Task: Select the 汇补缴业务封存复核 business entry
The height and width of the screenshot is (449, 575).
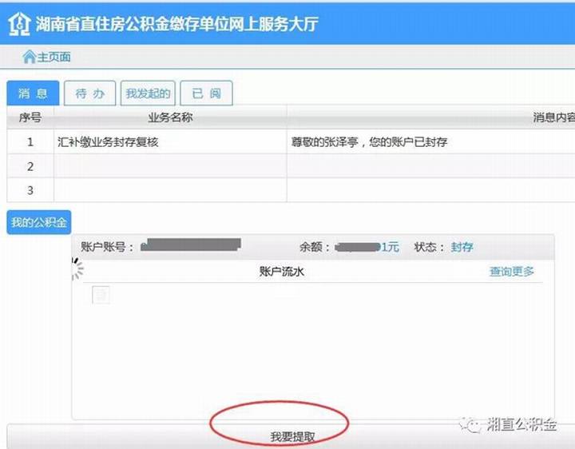Action: pos(113,142)
